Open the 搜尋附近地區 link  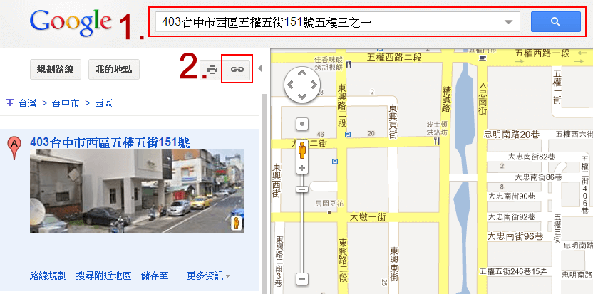[x=103, y=276]
